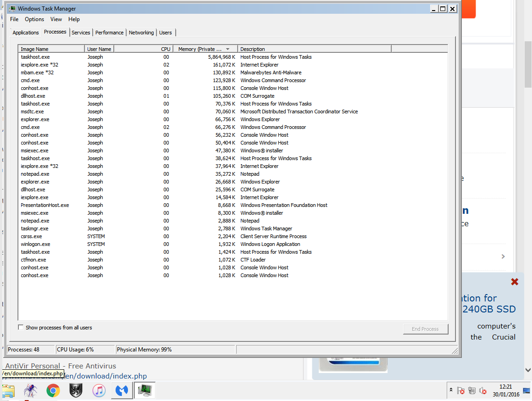532x401 pixels.
Task: Click the network tray icon
Action: click(x=471, y=391)
